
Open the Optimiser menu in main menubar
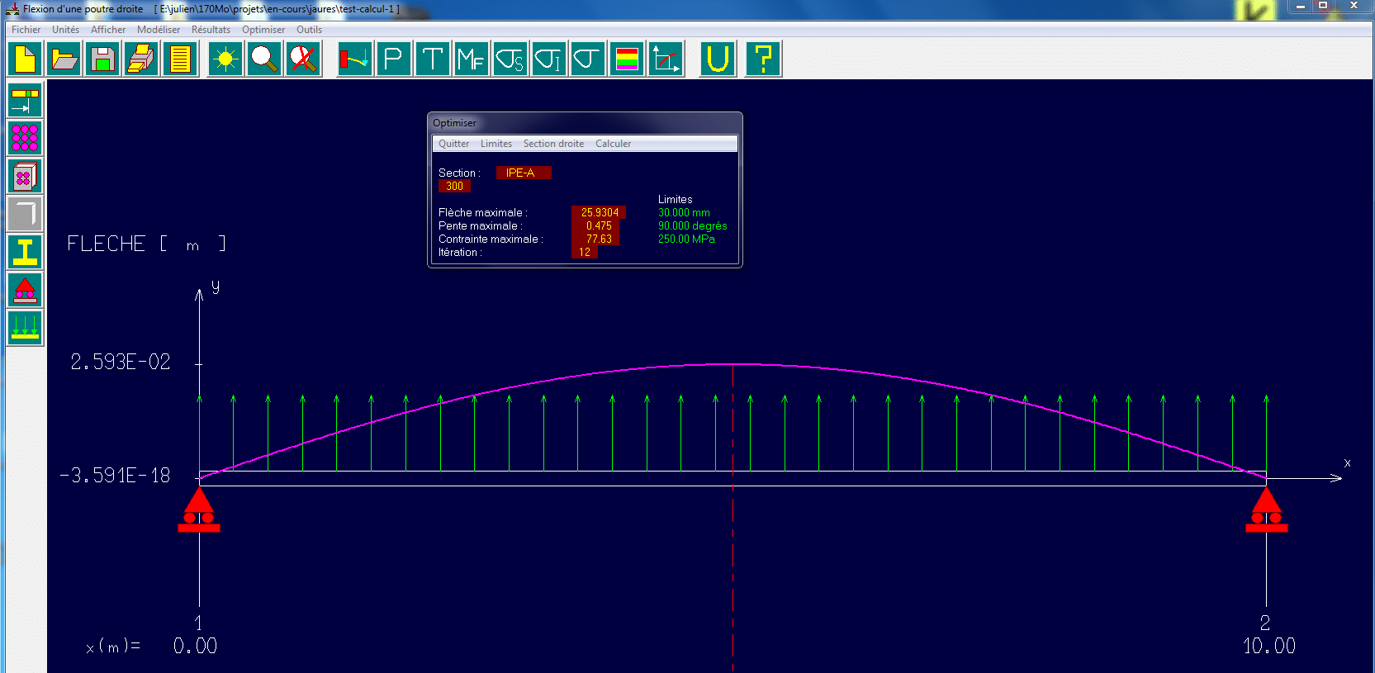point(263,30)
